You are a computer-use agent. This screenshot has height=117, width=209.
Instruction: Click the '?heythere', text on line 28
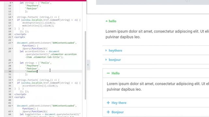pyautogui.click(x=33, y=66)
